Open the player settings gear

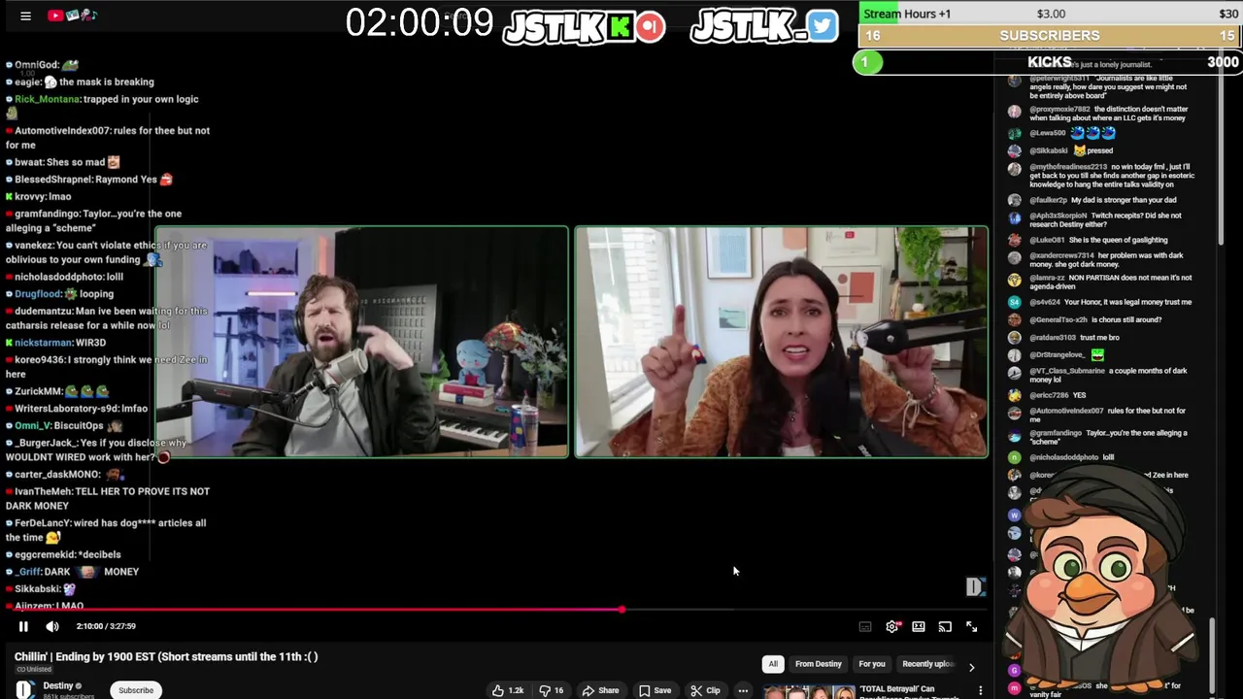(x=892, y=627)
